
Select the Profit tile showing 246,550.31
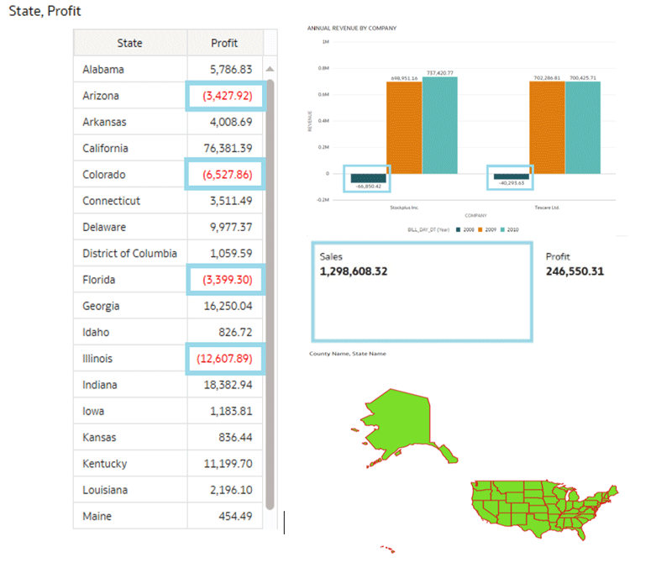575,265
